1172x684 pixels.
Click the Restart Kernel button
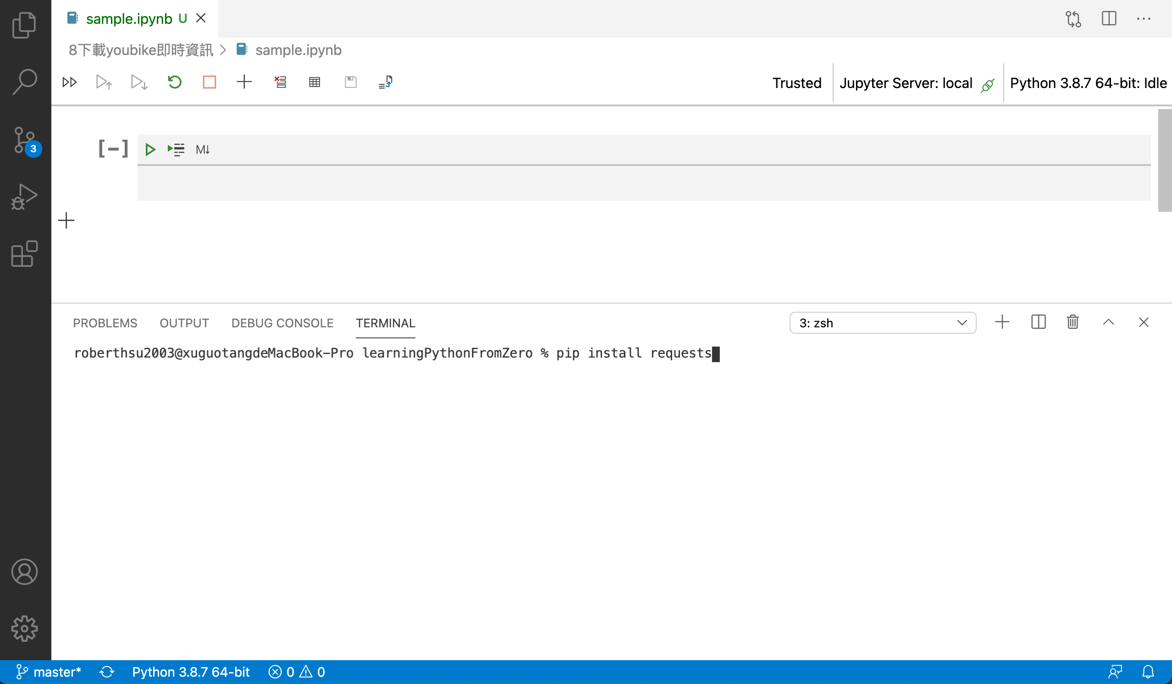tap(173, 82)
